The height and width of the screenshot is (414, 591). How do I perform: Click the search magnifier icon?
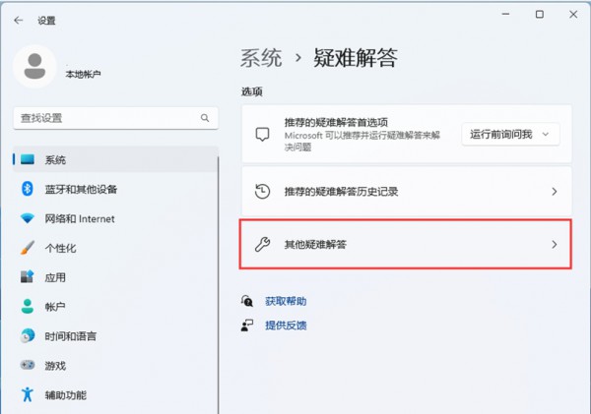[x=205, y=117]
